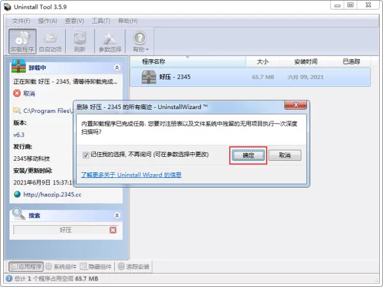Click the 卸载程序 toolbar icon
Screen dimensions: 383x287
point(22,41)
